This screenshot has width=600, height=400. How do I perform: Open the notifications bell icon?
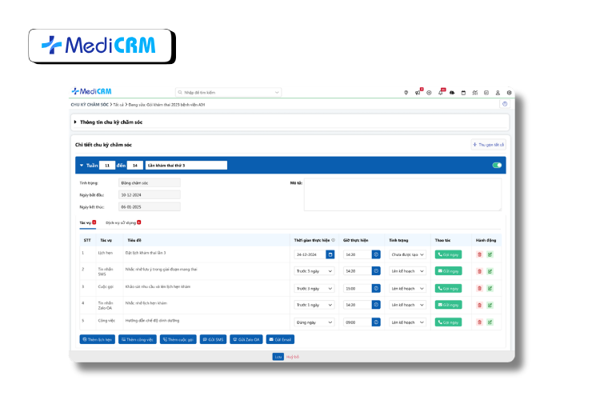coord(440,93)
